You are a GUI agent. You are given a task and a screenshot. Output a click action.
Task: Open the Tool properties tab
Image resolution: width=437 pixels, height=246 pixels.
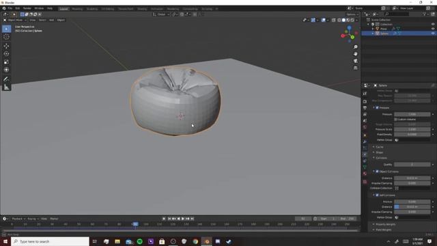coord(365,94)
